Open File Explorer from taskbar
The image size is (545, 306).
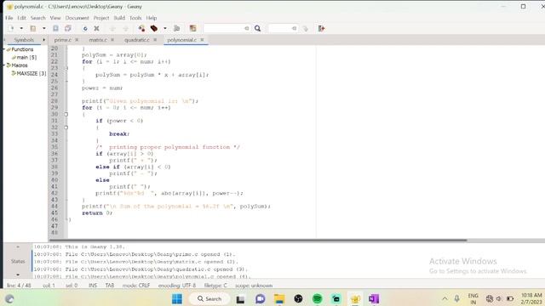pyautogui.click(x=279, y=298)
